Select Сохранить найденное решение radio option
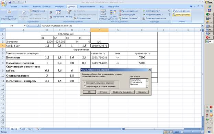The height and width of the screenshot is (134, 214). pyautogui.click(x=85, y=83)
